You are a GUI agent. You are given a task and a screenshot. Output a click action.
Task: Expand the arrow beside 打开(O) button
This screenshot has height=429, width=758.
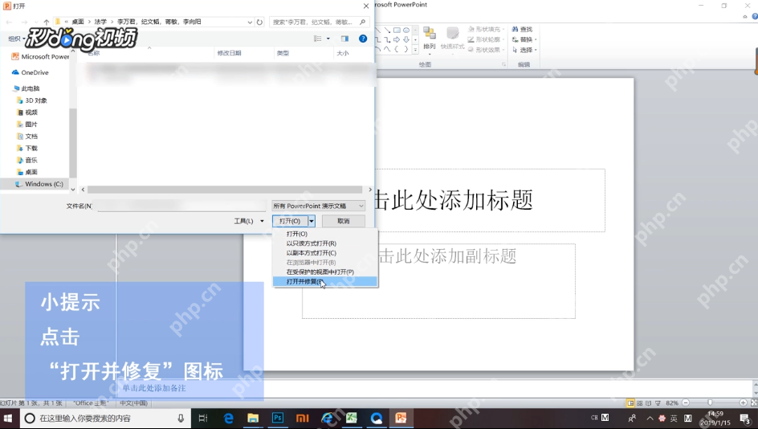tap(312, 221)
